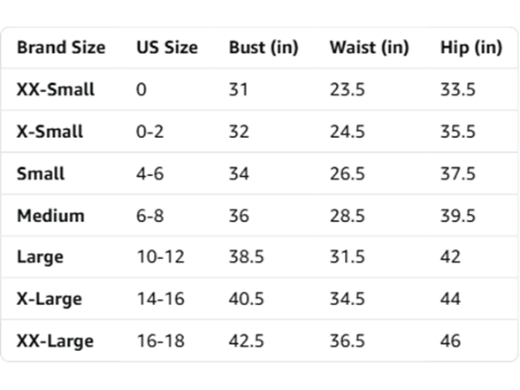
Task: Click the 28.5 waist measurement cell
Action: [x=348, y=216]
